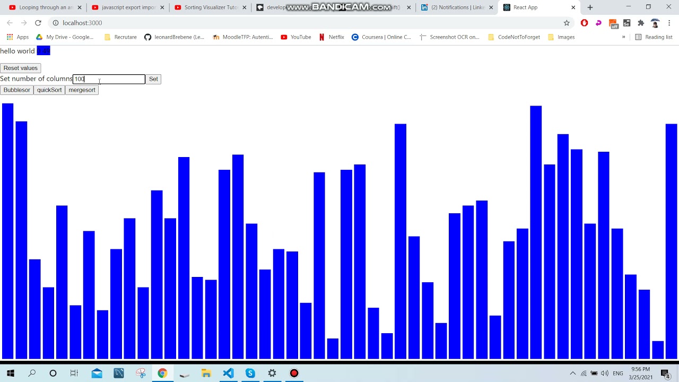The width and height of the screenshot is (679, 382).
Task: Open the Images bookmarks folder
Action: tap(561, 37)
